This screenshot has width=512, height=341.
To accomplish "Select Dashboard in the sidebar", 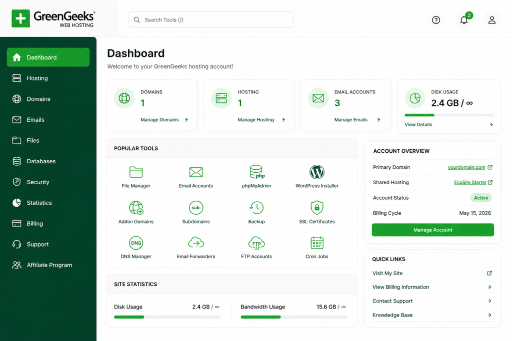I will [48, 57].
